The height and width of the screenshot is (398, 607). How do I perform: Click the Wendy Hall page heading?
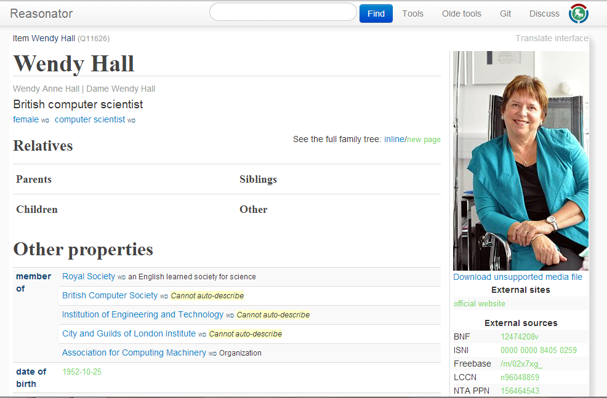tap(73, 63)
